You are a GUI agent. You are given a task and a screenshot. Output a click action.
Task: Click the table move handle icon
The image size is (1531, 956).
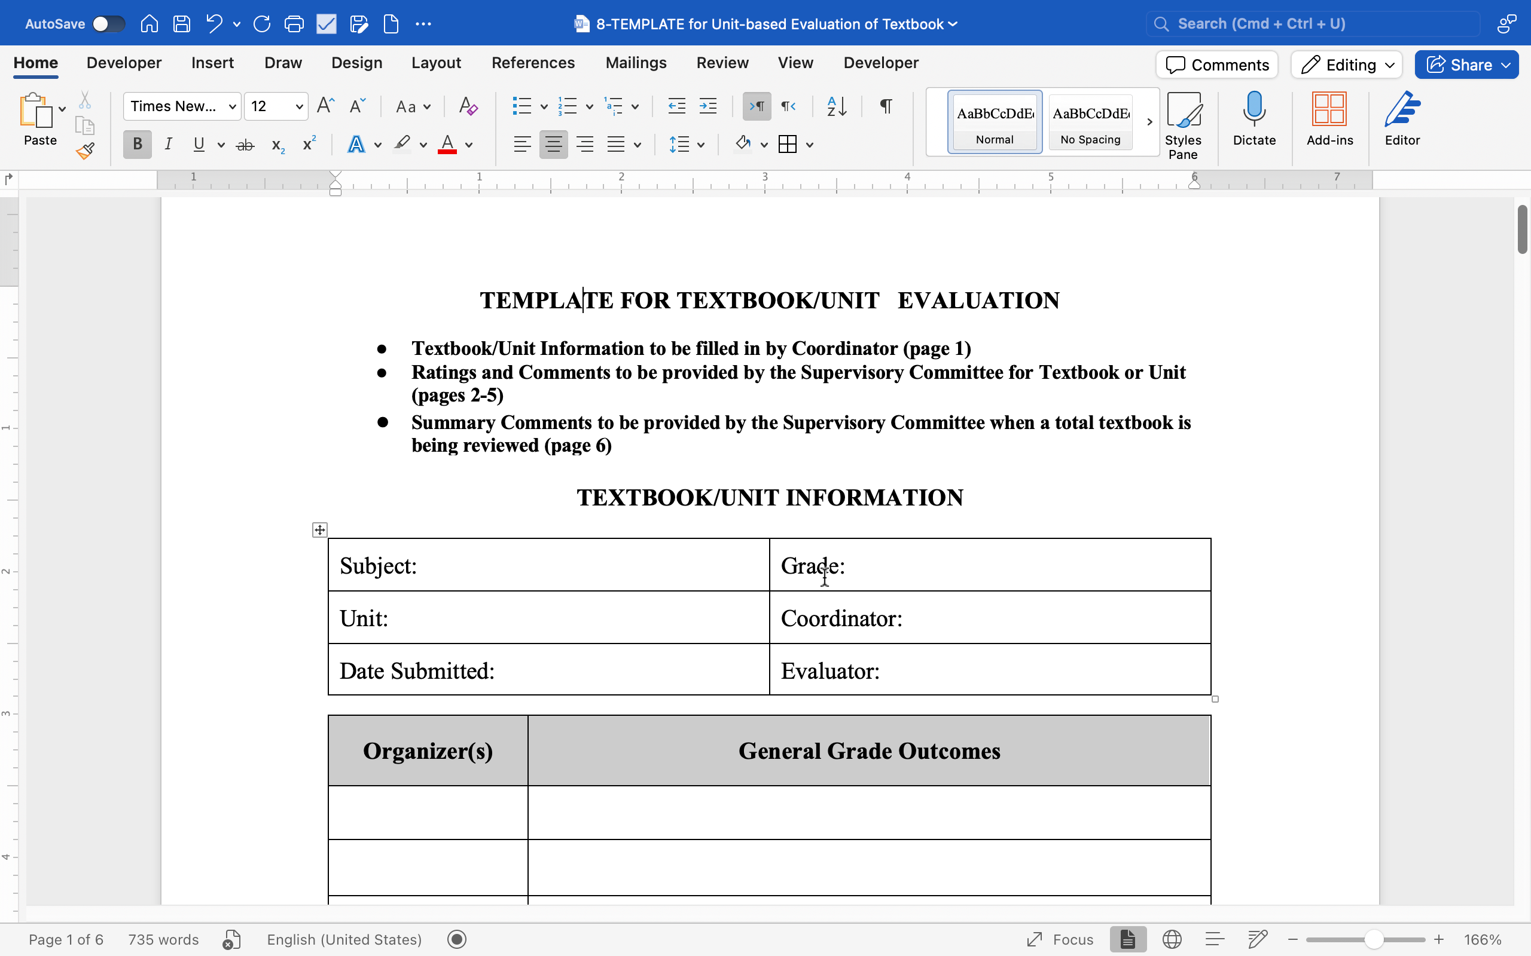(320, 530)
